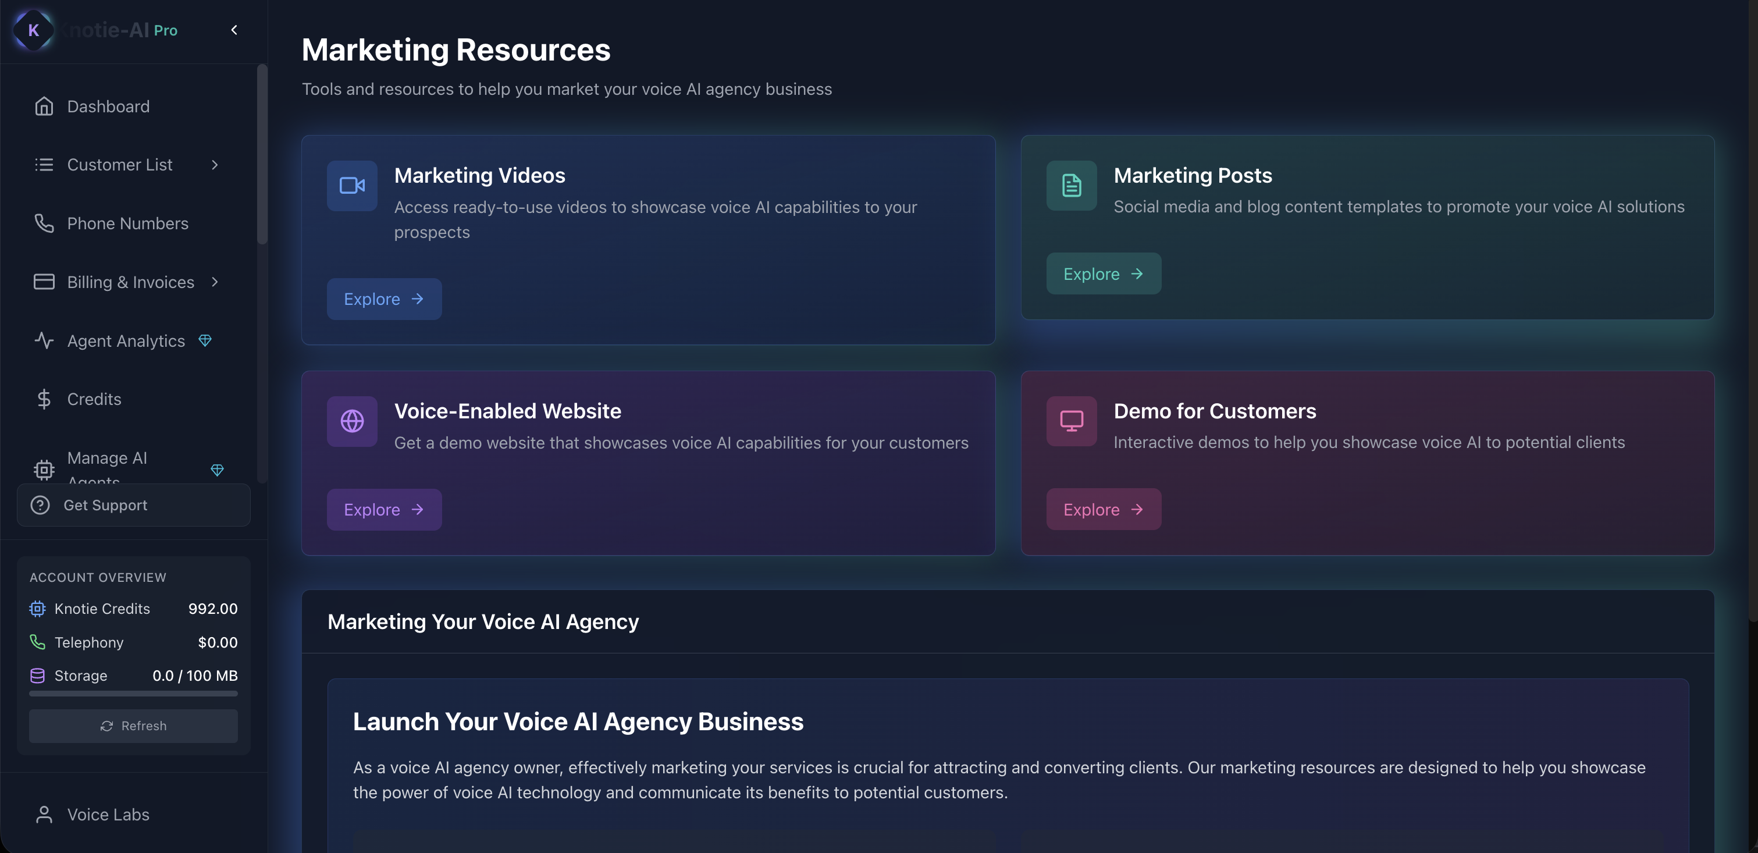Click the Manage AI Agents diamond icon
The width and height of the screenshot is (1758, 853).
click(x=217, y=470)
